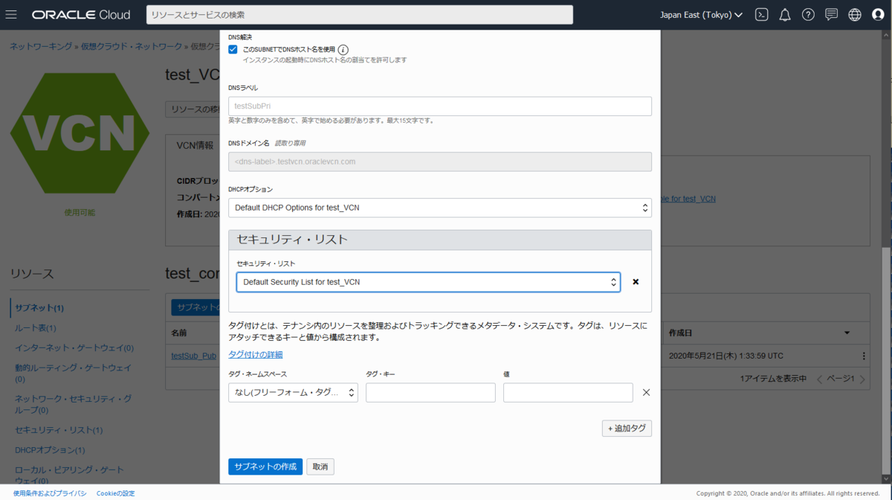Open the three-dot actions menu for testSub_Pub
The width and height of the screenshot is (892, 500).
pyautogui.click(x=864, y=356)
